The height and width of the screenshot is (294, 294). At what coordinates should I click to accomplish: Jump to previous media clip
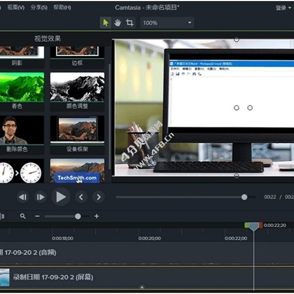pyautogui.click(x=81, y=197)
